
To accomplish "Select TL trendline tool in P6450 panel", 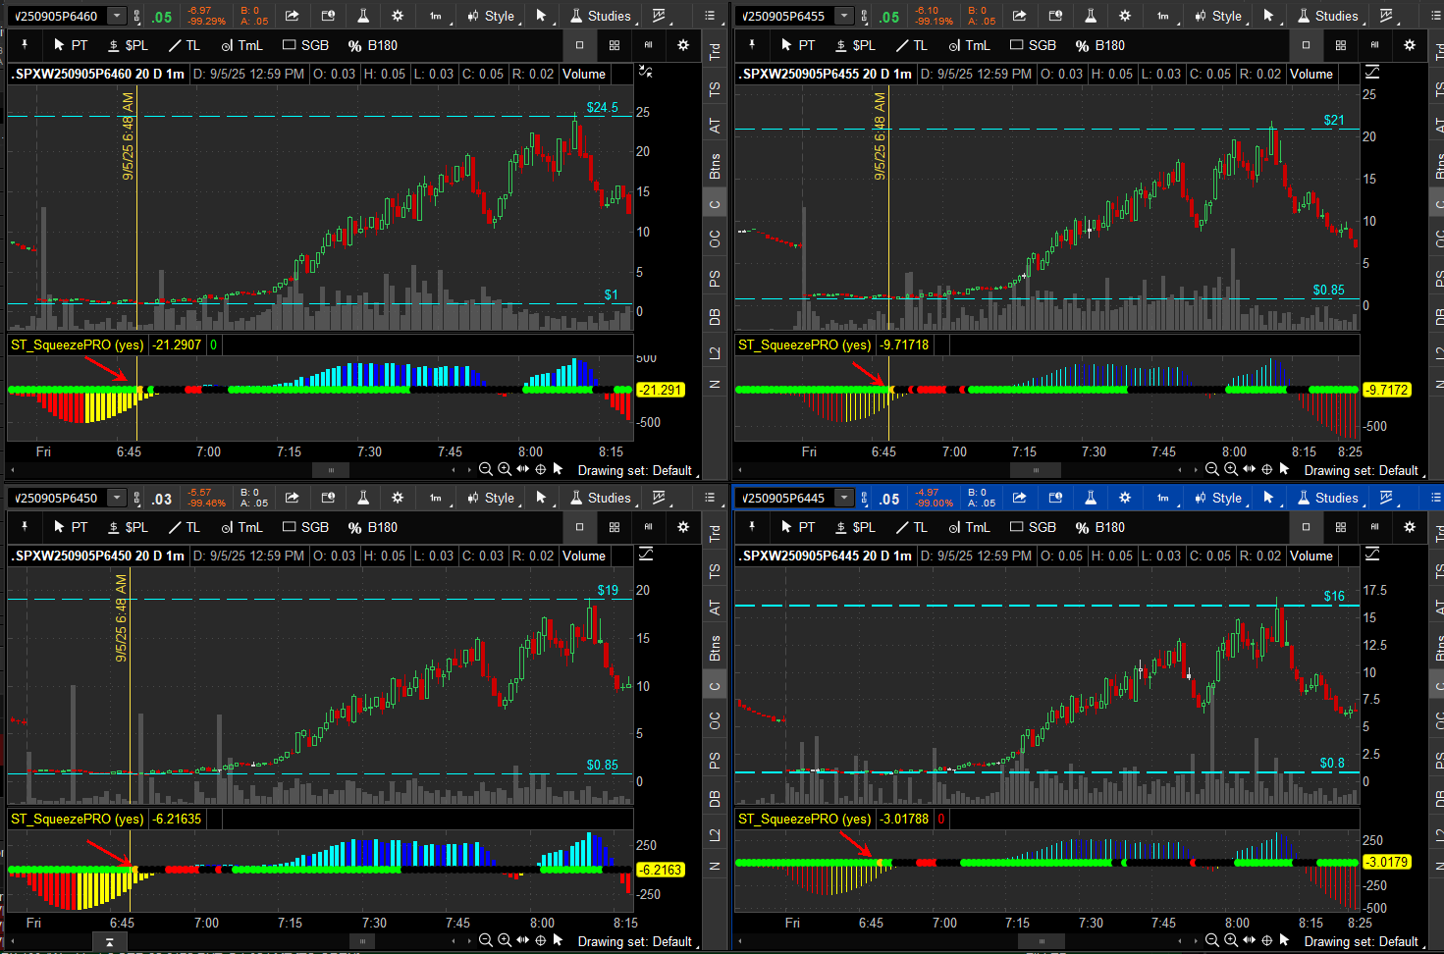I will [184, 527].
